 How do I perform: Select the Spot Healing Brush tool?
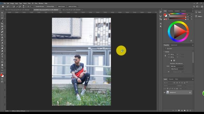(2, 32)
